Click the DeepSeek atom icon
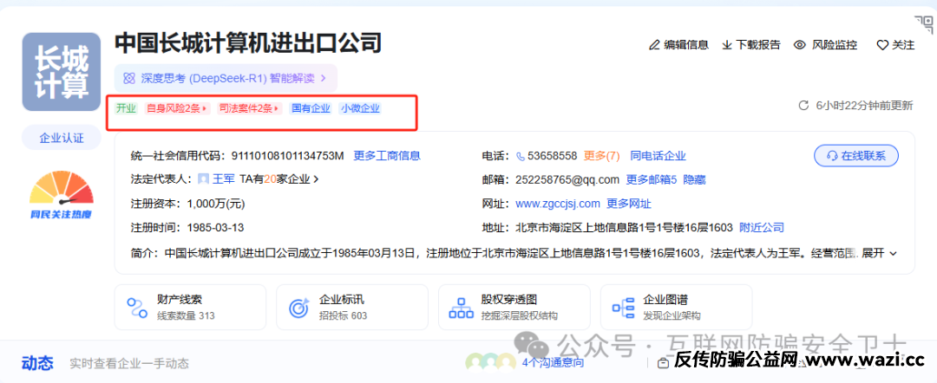Viewport: 937px width, 383px height. click(x=128, y=78)
